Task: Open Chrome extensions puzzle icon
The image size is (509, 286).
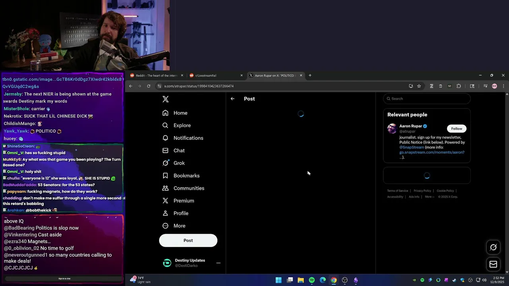Action: tap(458, 86)
